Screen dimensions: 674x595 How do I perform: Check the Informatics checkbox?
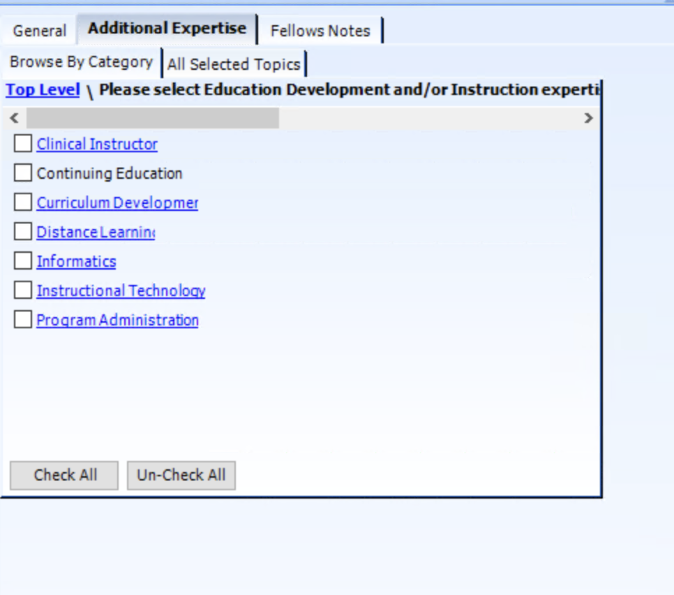pyautogui.click(x=22, y=260)
